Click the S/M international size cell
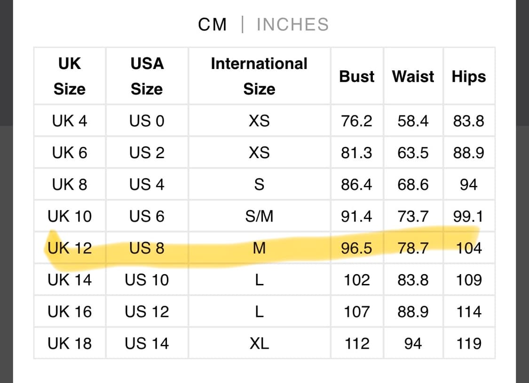This screenshot has height=383, width=529. 259,216
